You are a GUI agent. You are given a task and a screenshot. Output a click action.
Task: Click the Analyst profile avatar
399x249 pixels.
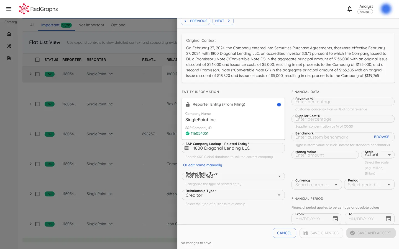tap(386, 9)
